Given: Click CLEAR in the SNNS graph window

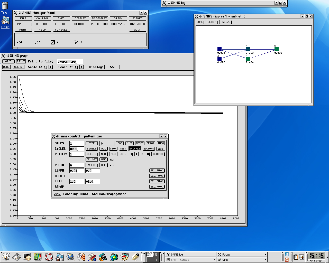Looking at the screenshot, I should pyautogui.click(x=18, y=67).
